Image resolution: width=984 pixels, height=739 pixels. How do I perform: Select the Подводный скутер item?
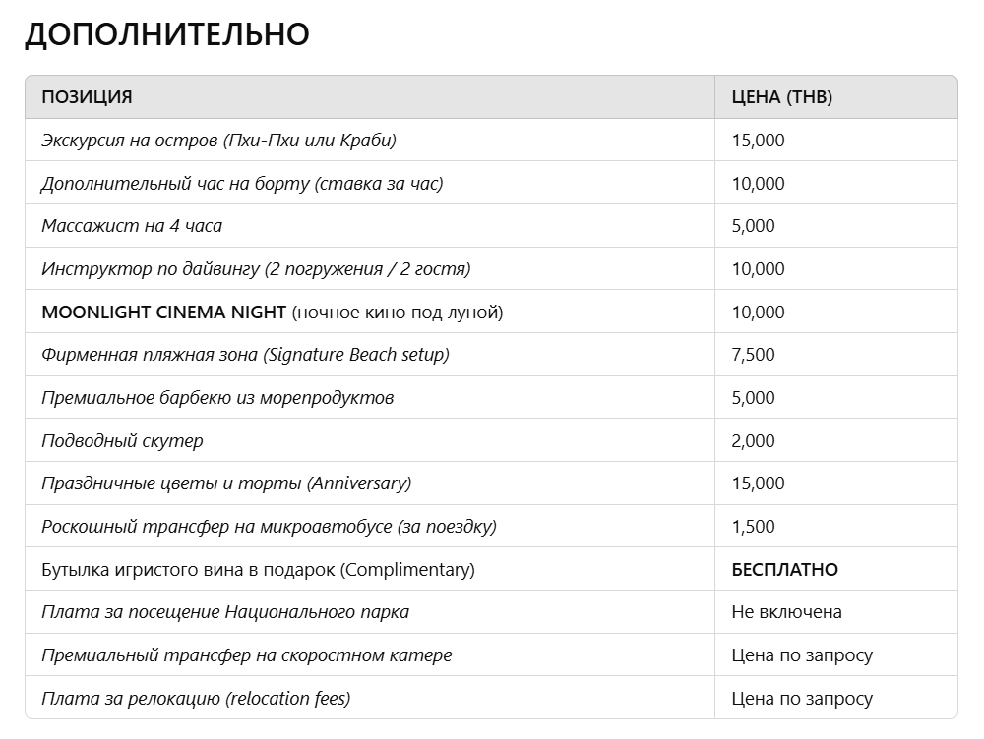pos(122,441)
